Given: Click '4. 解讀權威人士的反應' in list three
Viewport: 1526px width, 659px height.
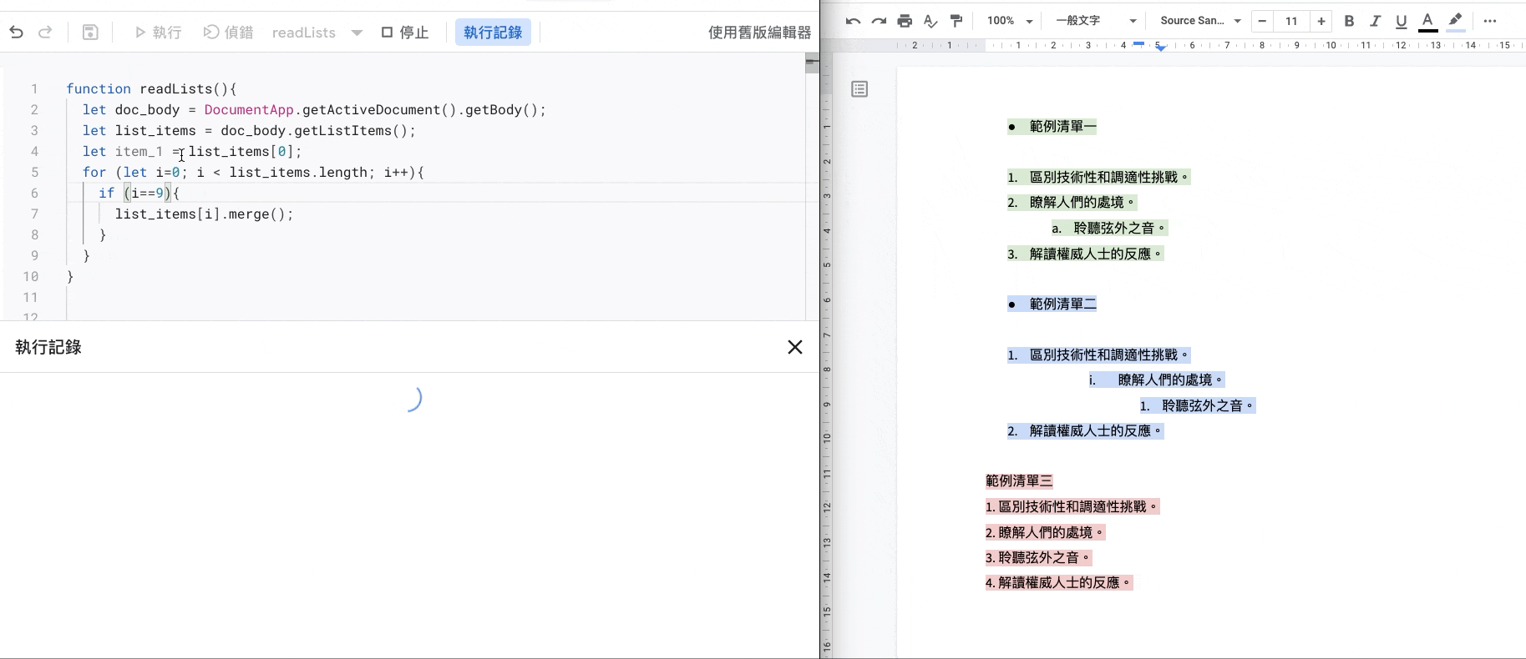Looking at the screenshot, I should pyautogui.click(x=1059, y=582).
